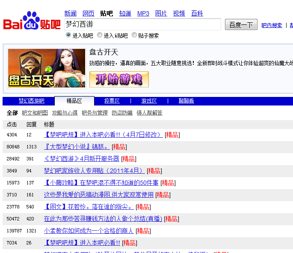Click the 点击 column header

[x=12, y=124]
